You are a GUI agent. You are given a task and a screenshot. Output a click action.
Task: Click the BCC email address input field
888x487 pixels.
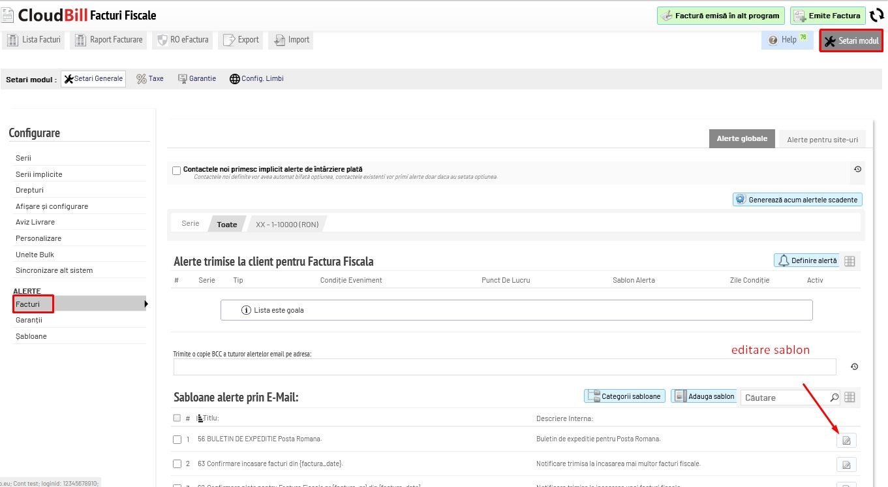(x=504, y=367)
